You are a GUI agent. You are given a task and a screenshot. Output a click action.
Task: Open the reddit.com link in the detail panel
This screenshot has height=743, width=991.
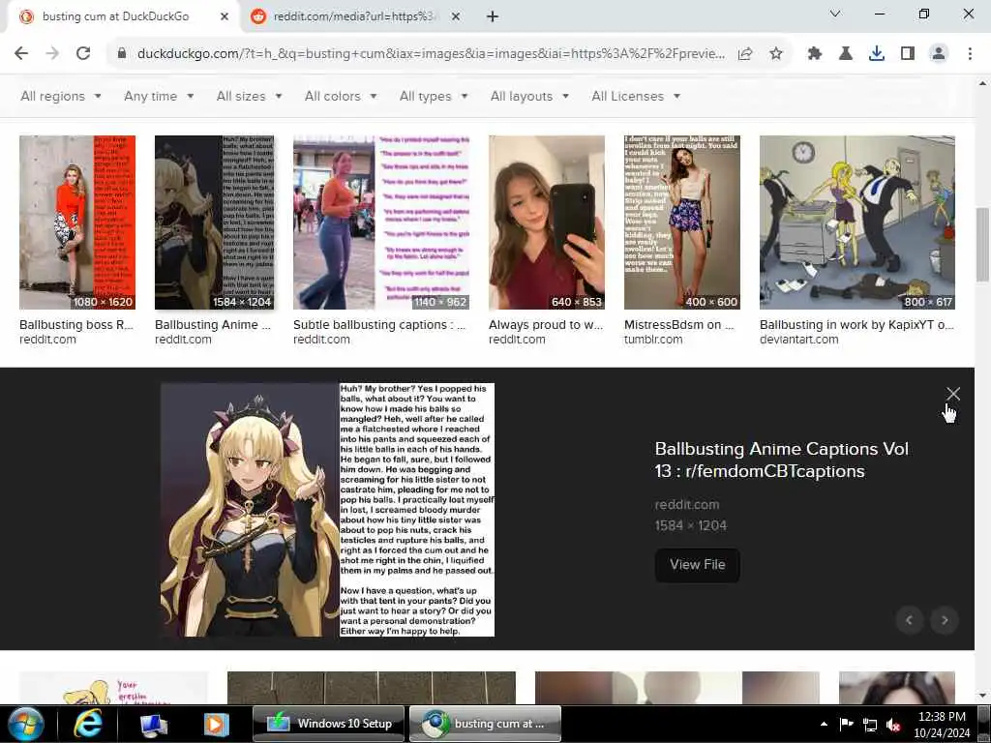pos(687,505)
